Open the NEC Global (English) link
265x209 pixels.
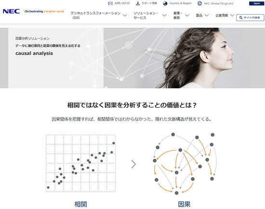(219, 3)
